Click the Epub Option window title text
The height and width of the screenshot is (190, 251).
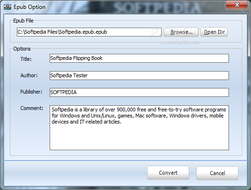(30, 7)
